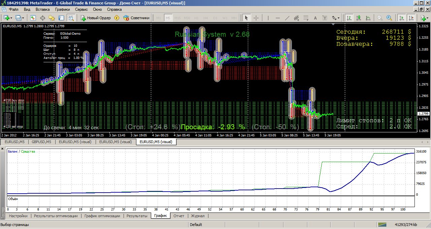
Task: Switch to the first EURUSD,M5 chart tab
Action: tap(14, 142)
